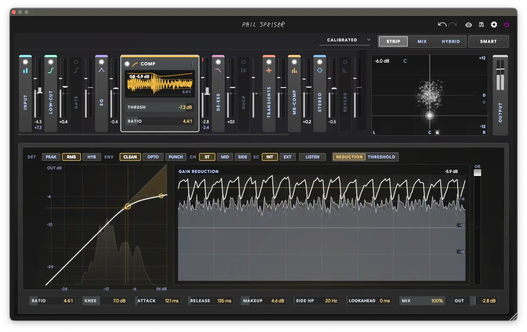
Task: Select EXT sidechain source
Action: coord(288,157)
